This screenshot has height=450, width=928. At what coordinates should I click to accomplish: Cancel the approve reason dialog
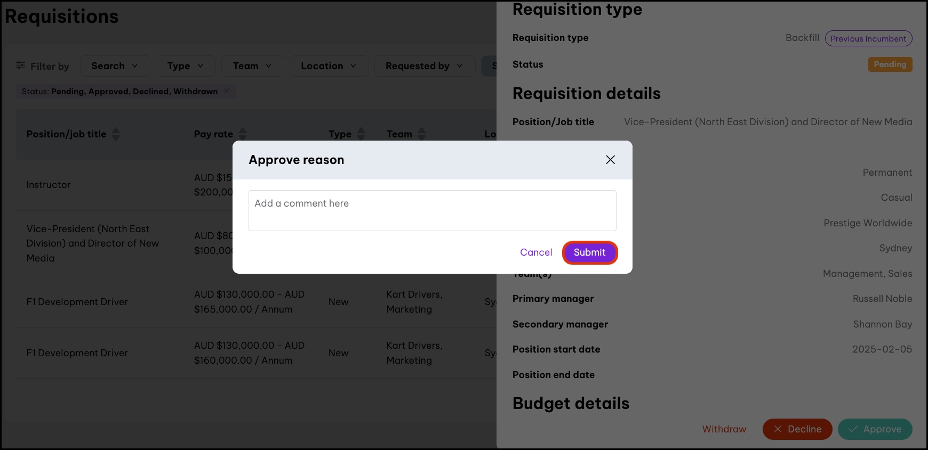[x=536, y=252]
